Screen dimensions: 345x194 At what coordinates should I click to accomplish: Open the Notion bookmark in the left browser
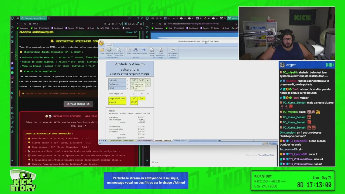(116, 28)
